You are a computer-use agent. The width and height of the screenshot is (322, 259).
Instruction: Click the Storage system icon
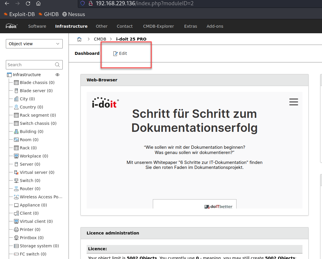(16, 246)
